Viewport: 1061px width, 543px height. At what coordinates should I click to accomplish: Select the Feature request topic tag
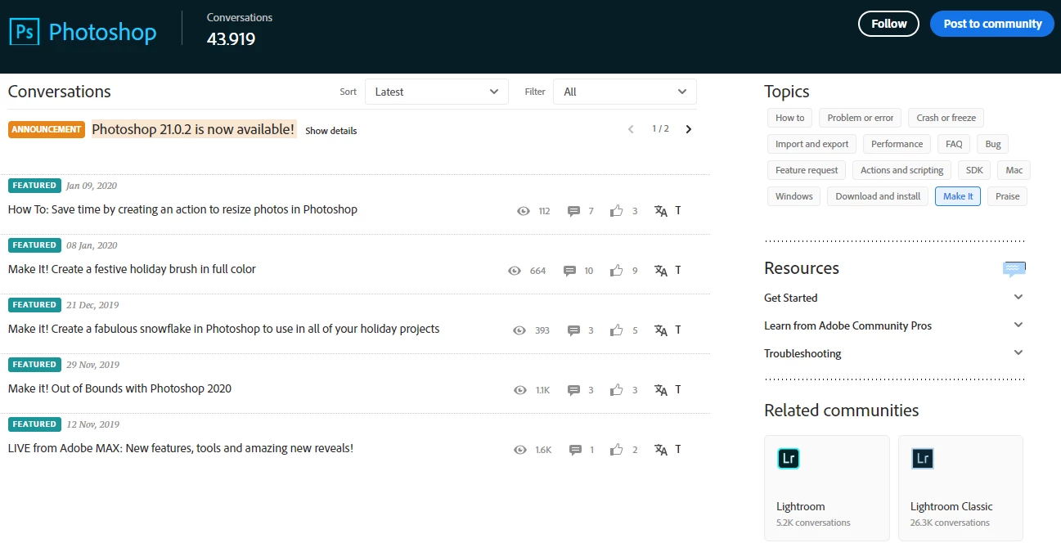[807, 170]
